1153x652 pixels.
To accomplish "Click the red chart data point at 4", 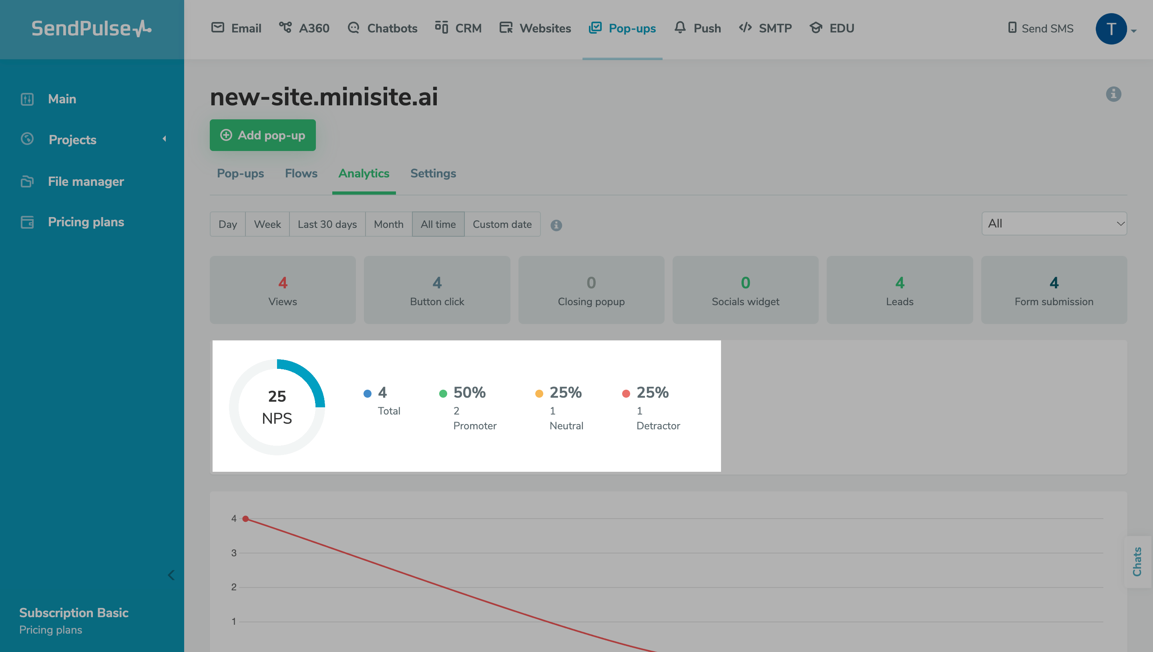I will click(x=245, y=519).
